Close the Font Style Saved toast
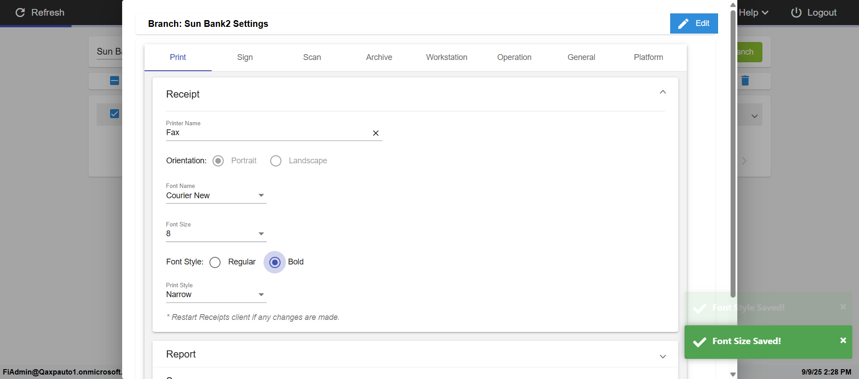Image resolution: width=859 pixels, height=379 pixels. (843, 307)
